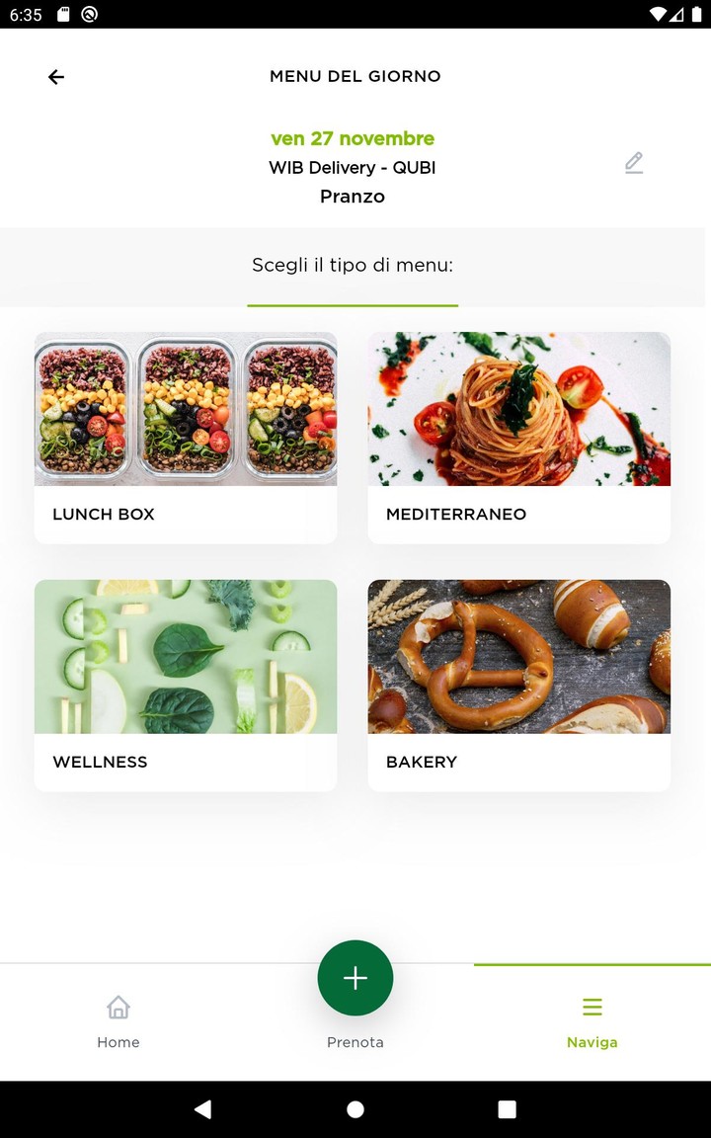
Task: Open the Wellness vegetables image
Action: pyautogui.click(x=186, y=656)
